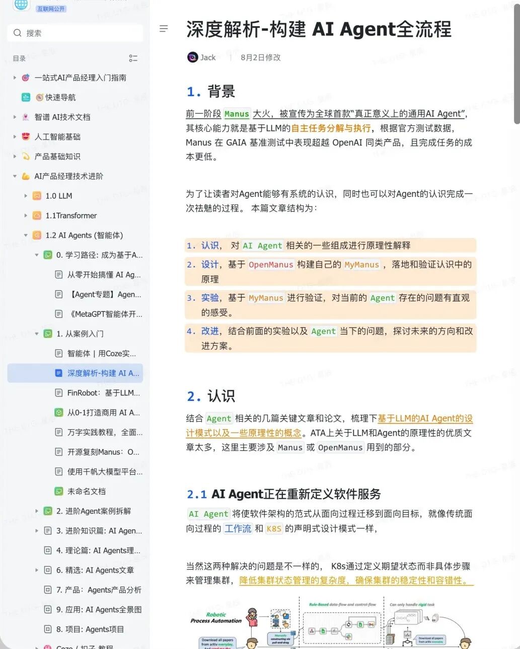
Task: Click the 一站式AI产品经理入门指南 target icon
Action: click(x=26, y=77)
